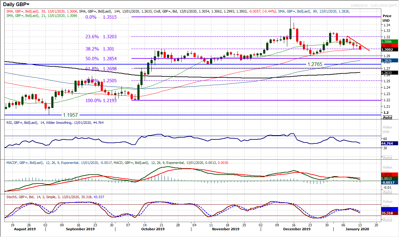
Task: Toggle Auto scaling on the price pane
Action: [x=387, y=117]
